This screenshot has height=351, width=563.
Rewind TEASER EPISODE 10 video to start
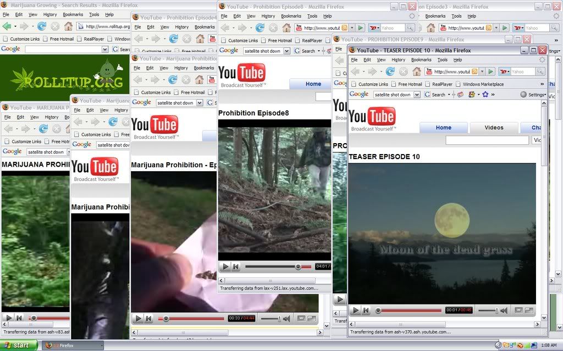(366, 310)
